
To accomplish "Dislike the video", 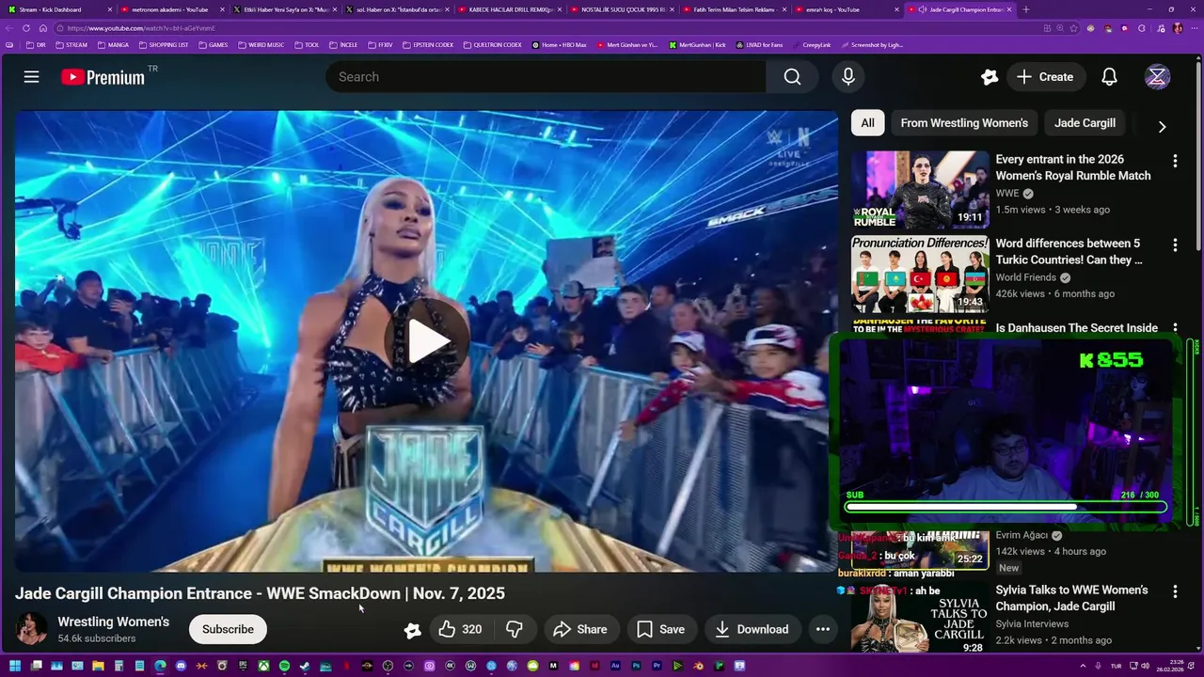I will [x=515, y=629].
